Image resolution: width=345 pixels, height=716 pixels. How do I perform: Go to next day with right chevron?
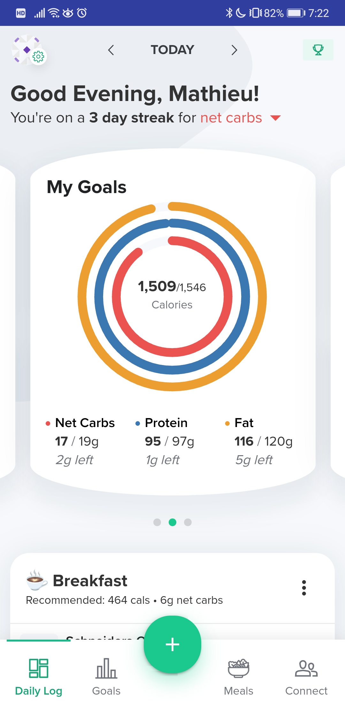pos(234,50)
